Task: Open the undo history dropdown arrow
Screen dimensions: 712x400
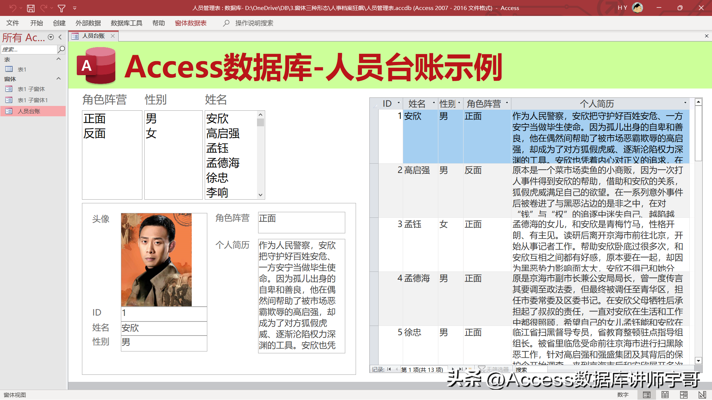Action: [x=21, y=8]
